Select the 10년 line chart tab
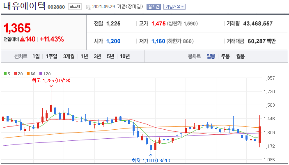Screen dimensions: 289x165 tap(125, 56)
